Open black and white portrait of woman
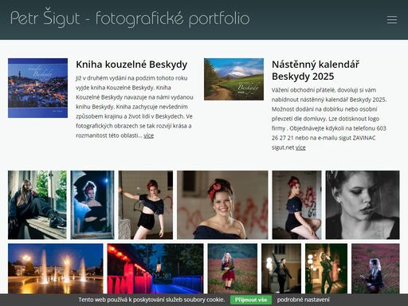 point(363,205)
